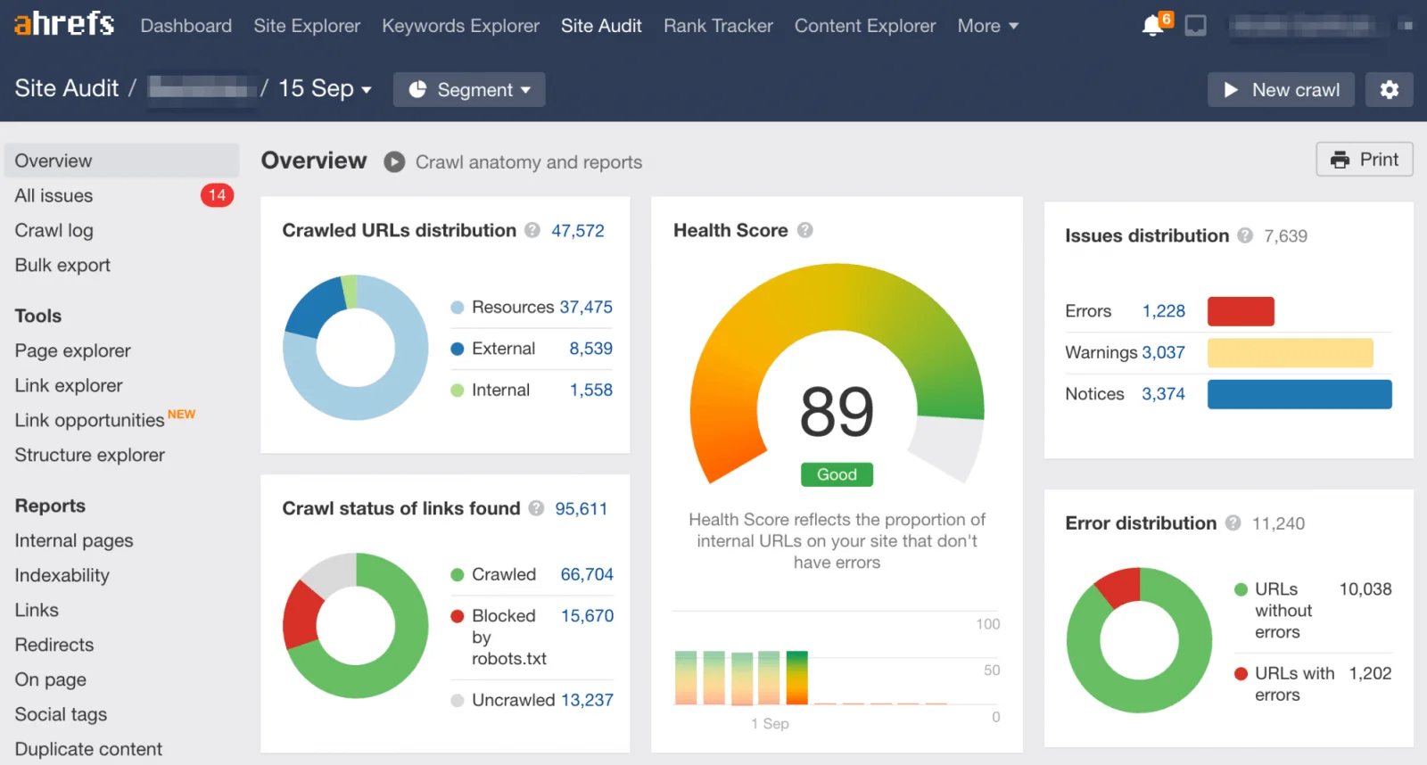Open Redirects report
The width and height of the screenshot is (1427, 765).
pos(54,645)
